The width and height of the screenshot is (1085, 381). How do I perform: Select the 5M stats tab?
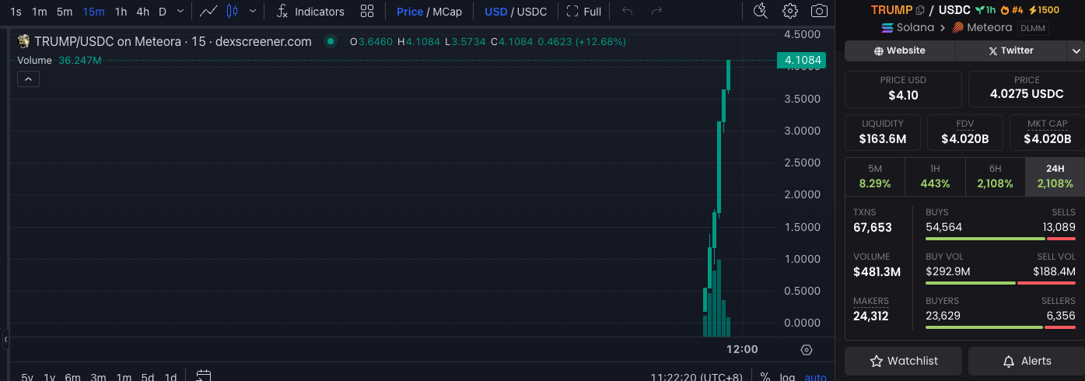coord(875,177)
